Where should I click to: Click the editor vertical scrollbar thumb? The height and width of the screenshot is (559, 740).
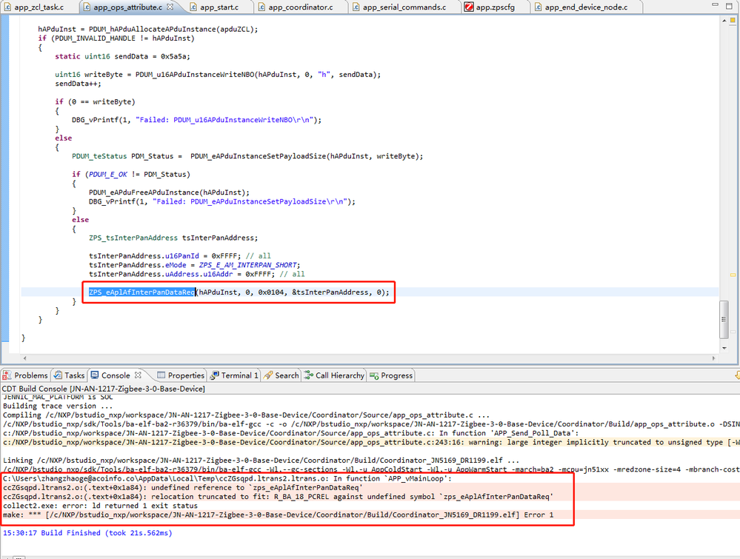point(724,319)
